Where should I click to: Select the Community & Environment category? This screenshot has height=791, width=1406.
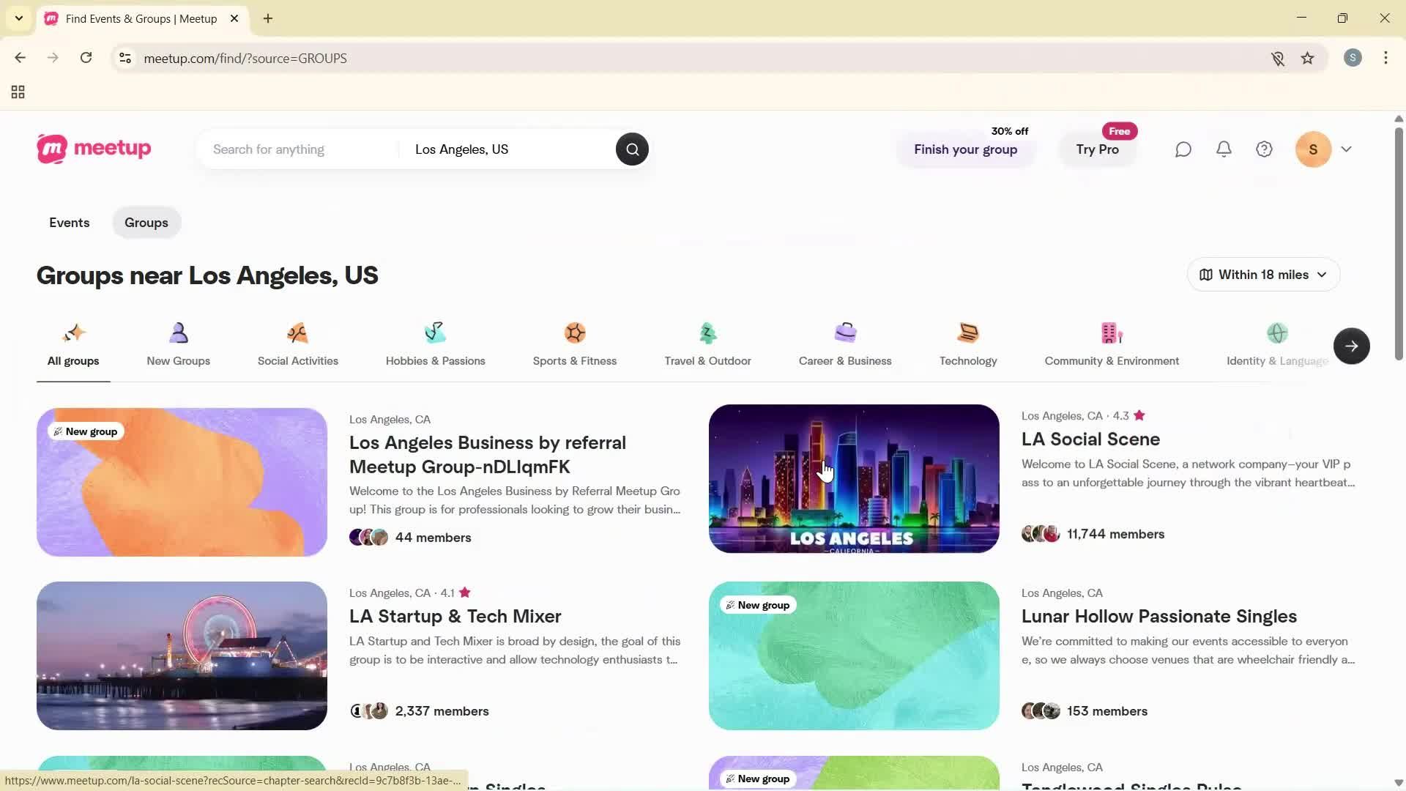(1112, 344)
